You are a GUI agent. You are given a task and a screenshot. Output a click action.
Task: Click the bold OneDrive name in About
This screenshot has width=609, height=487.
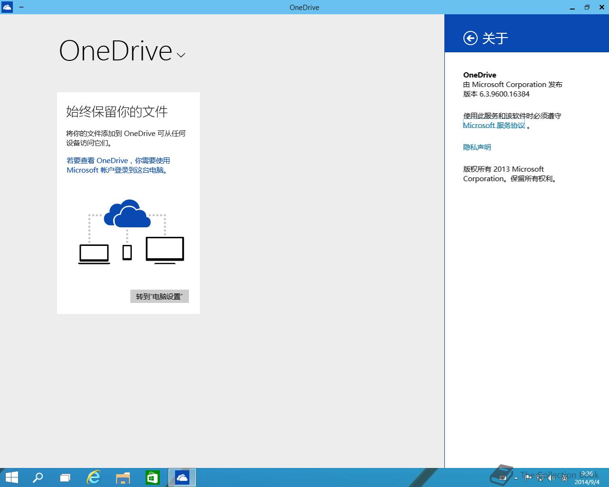pyautogui.click(x=480, y=75)
